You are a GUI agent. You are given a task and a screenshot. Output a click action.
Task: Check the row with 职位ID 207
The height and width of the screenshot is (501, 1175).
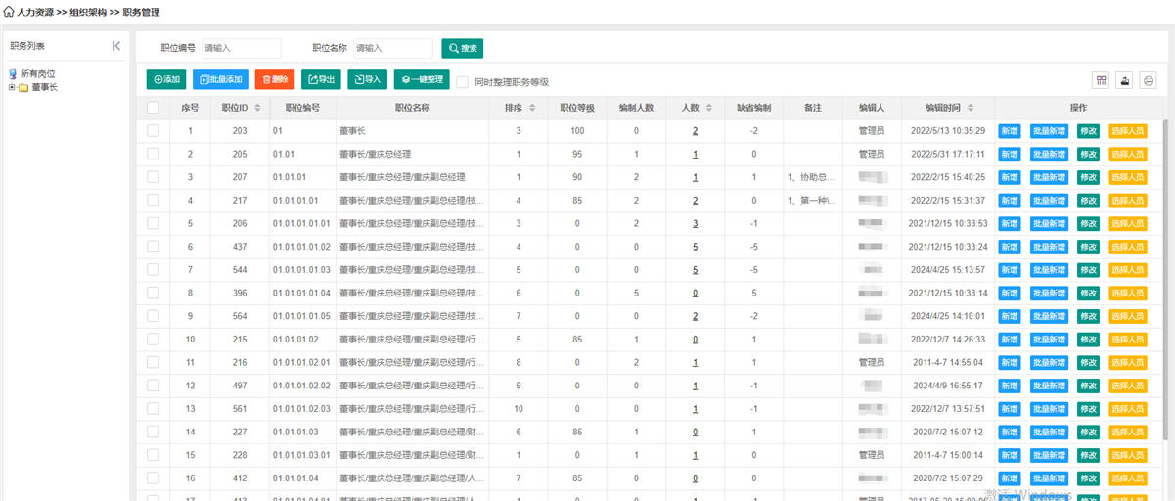tap(154, 177)
